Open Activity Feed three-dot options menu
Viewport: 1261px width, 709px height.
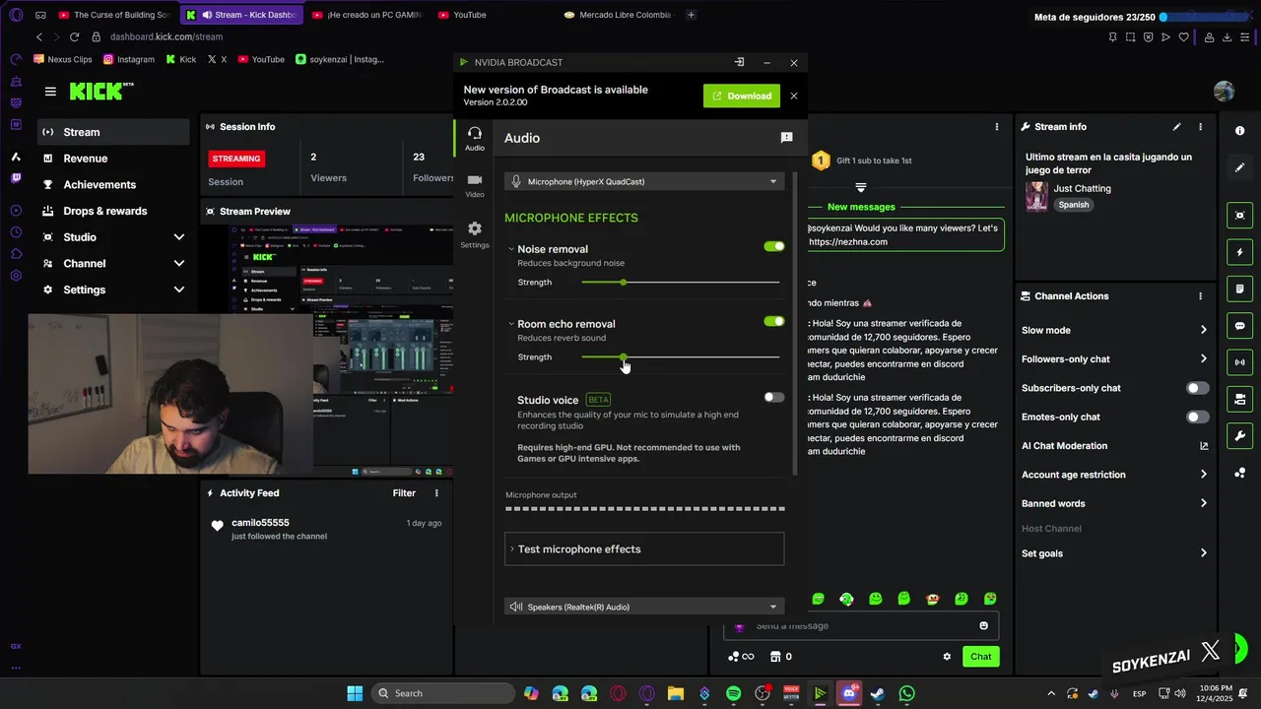point(436,493)
